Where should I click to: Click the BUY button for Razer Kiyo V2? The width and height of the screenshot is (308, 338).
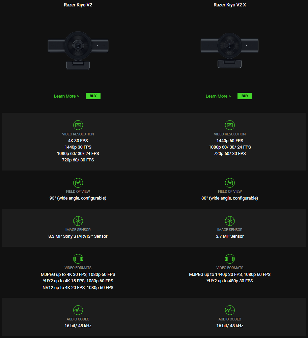pyautogui.click(x=93, y=96)
